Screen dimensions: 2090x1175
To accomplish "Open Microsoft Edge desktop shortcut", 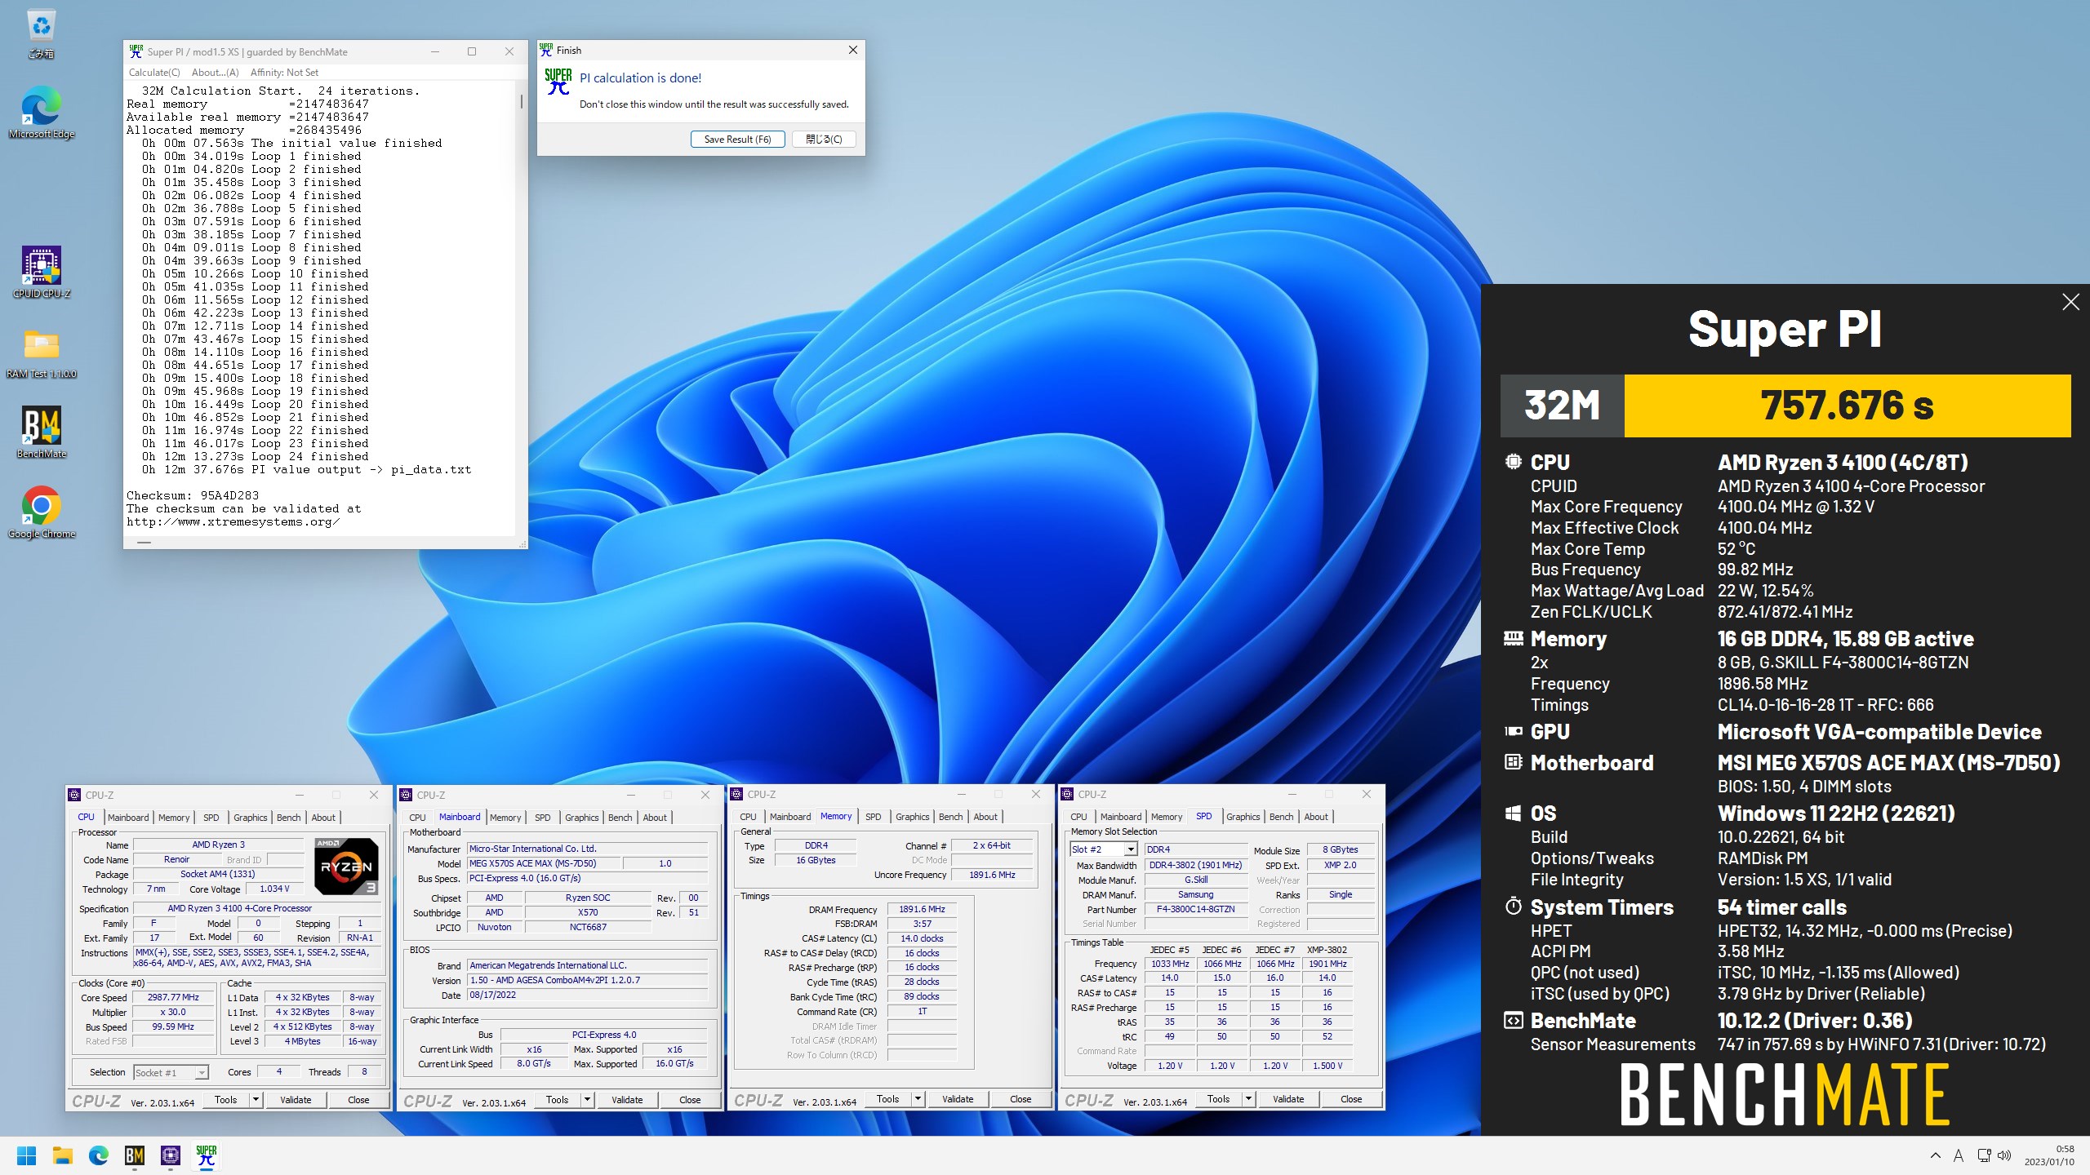I will [x=41, y=113].
